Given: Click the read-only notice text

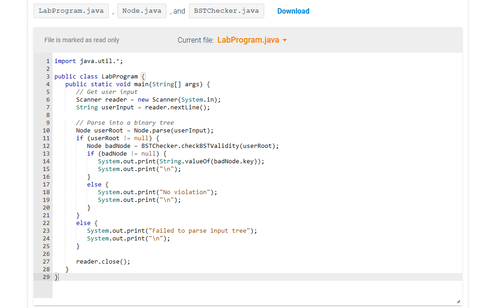Looking at the screenshot, I should point(82,40).
